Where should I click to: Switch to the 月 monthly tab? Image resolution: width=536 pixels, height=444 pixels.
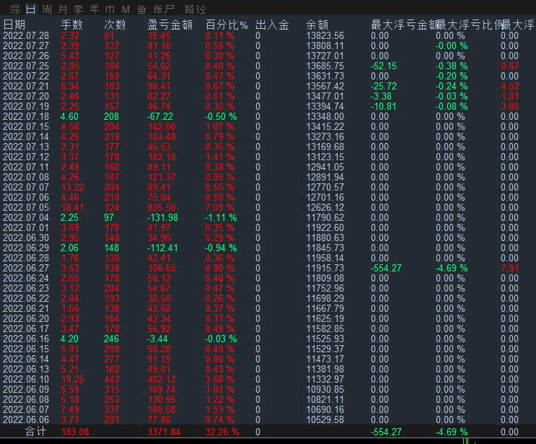tap(63, 9)
